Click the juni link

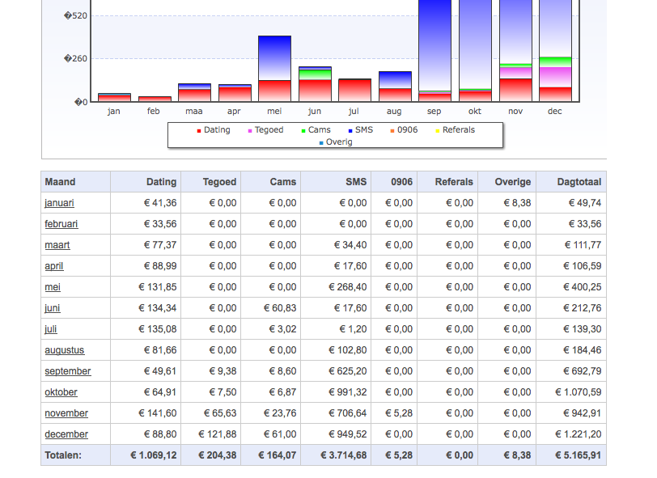pos(53,308)
